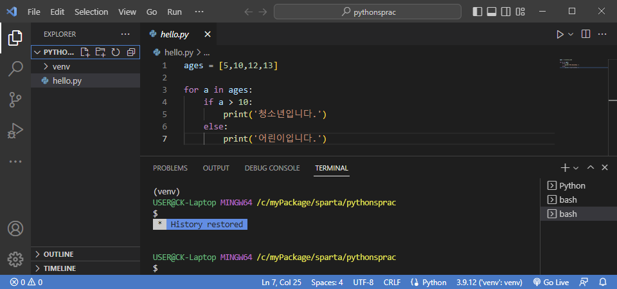Open the Go menu
617x289 pixels.
click(152, 12)
